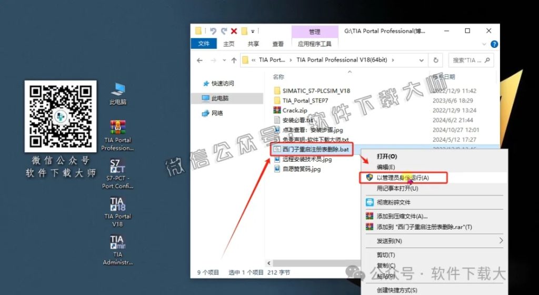539x295 pixels.
Task: Click the search magnifier icon
Action: click(x=487, y=60)
